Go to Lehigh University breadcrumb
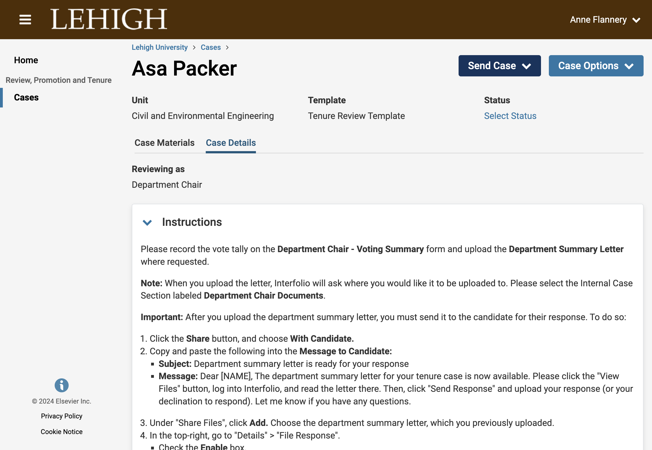The image size is (652, 450). pos(159,47)
